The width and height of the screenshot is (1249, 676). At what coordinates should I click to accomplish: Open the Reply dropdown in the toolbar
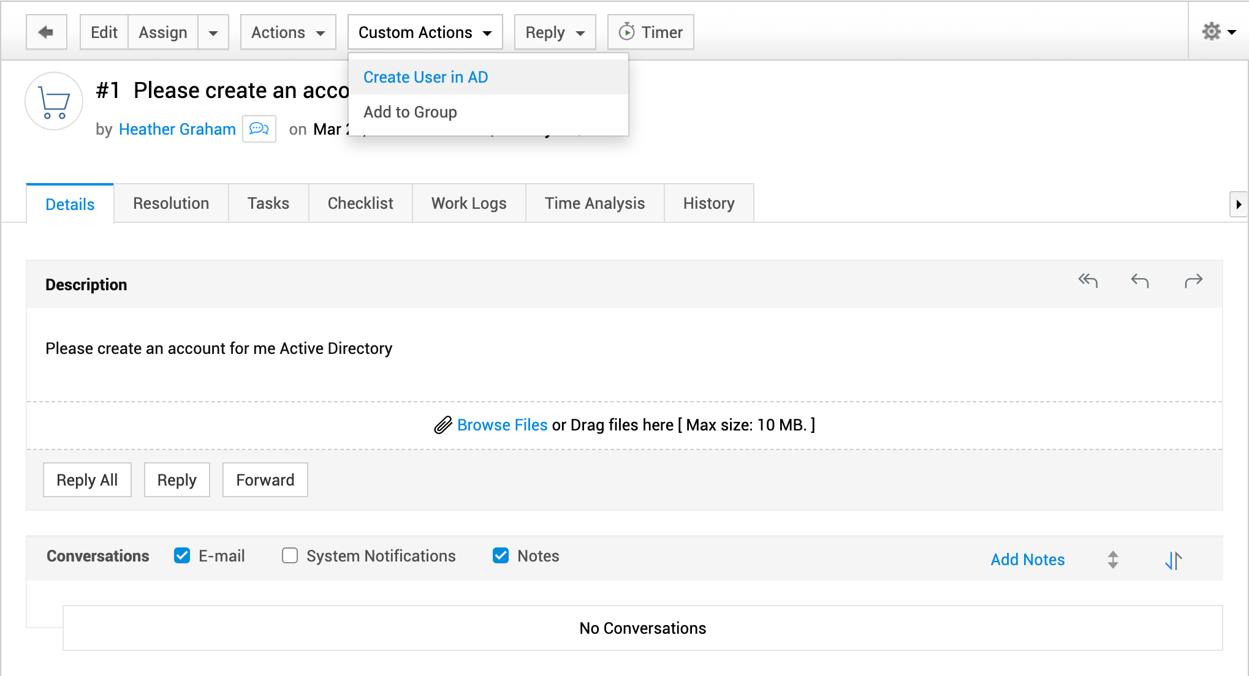point(555,32)
